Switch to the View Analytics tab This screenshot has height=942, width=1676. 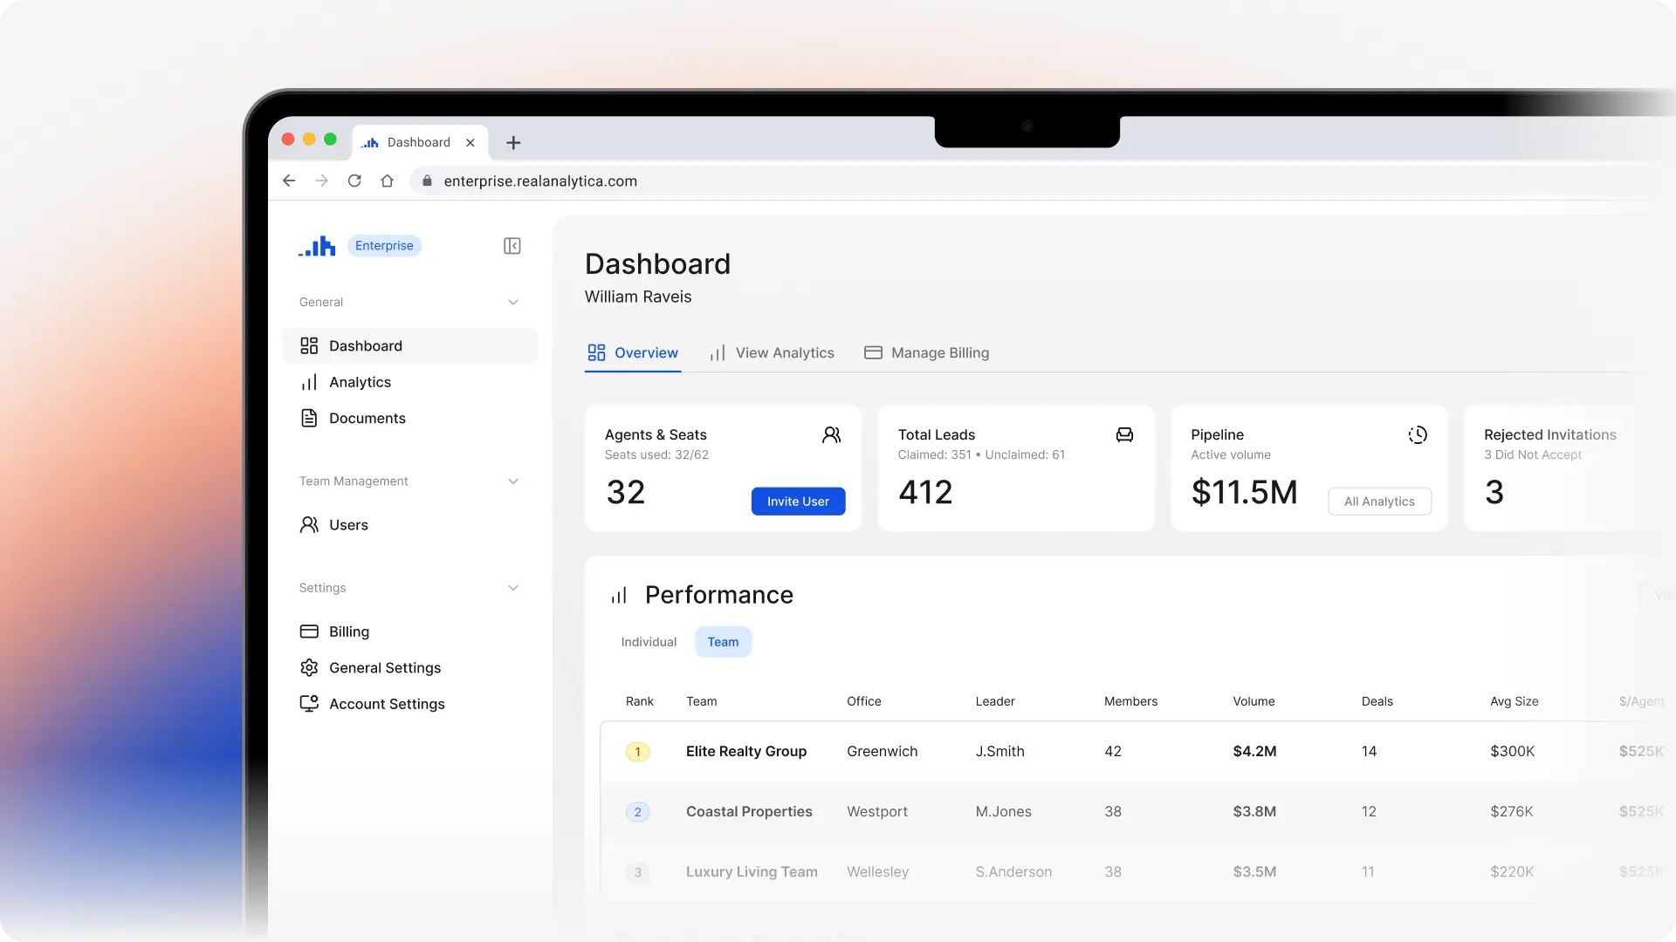[785, 352]
